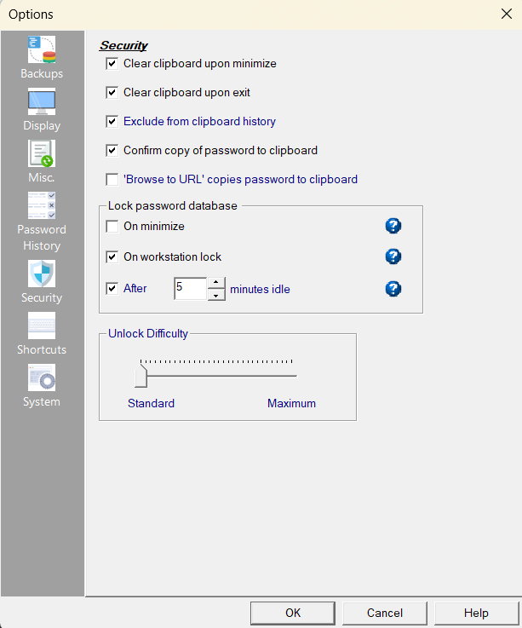Image resolution: width=522 pixels, height=628 pixels.
Task: Enable lock database On minimize
Action: click(x=112, y=227)
